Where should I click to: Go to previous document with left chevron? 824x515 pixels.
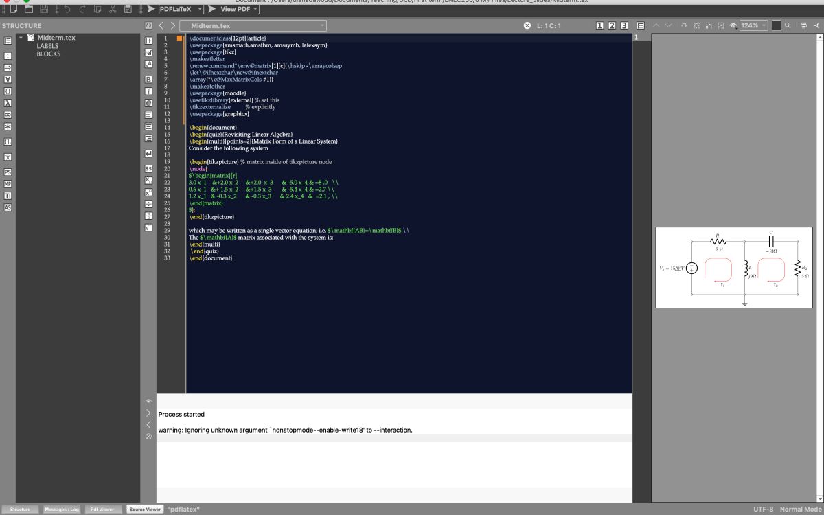point(161,26)
